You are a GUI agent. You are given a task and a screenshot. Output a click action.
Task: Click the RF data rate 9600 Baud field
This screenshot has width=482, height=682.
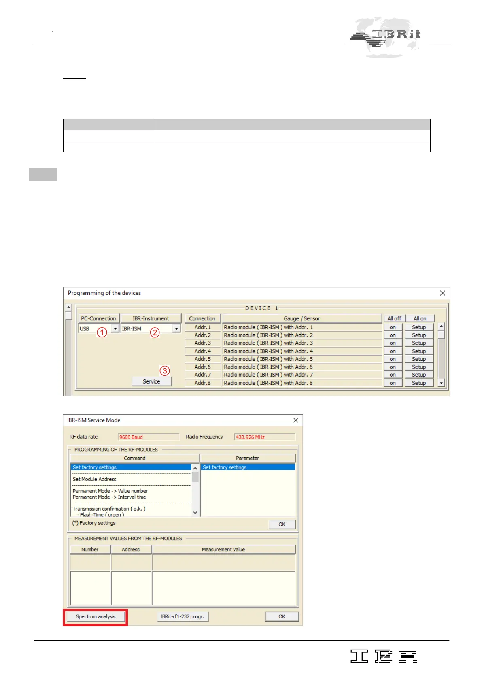pyautogui.click(x=148, y=437)
